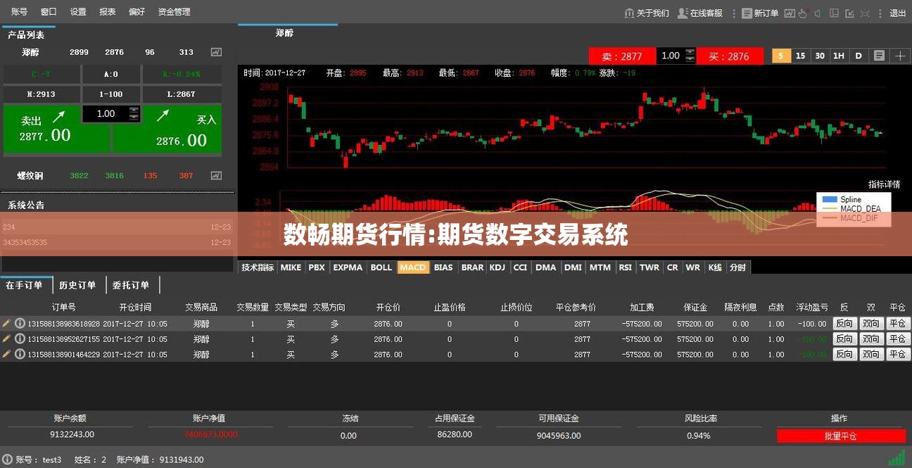
Task: Click the edit pencil for order 131588138983618928
Action: (x=6, y=324)
